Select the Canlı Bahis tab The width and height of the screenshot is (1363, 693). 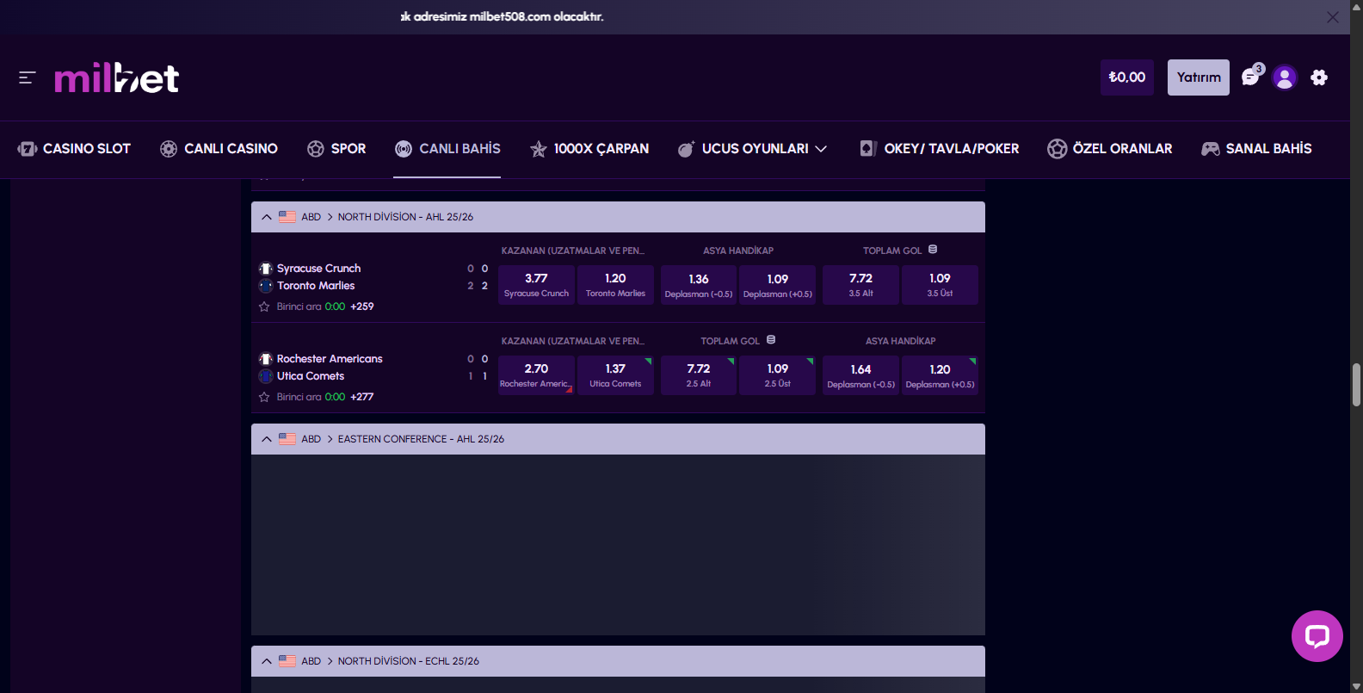[x=447, y=149]
